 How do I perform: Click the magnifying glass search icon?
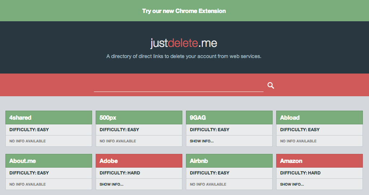coord(271,85)
